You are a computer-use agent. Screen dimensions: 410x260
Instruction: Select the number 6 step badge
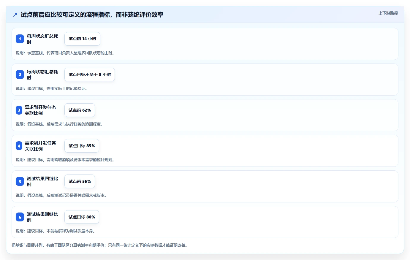pos(20,217)
